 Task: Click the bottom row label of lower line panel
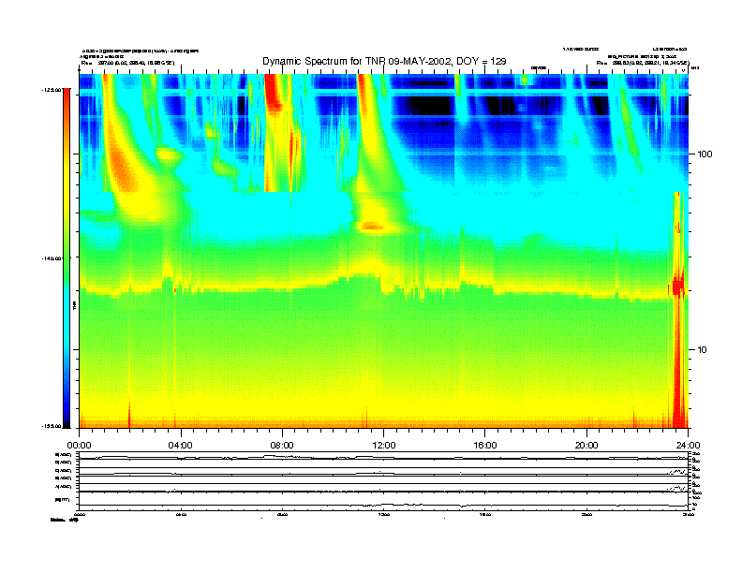point(63,499)
